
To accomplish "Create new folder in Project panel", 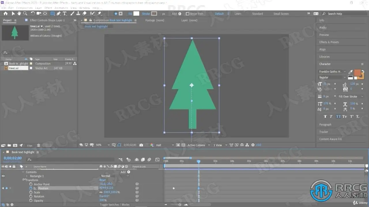I will tap(9, 145).
